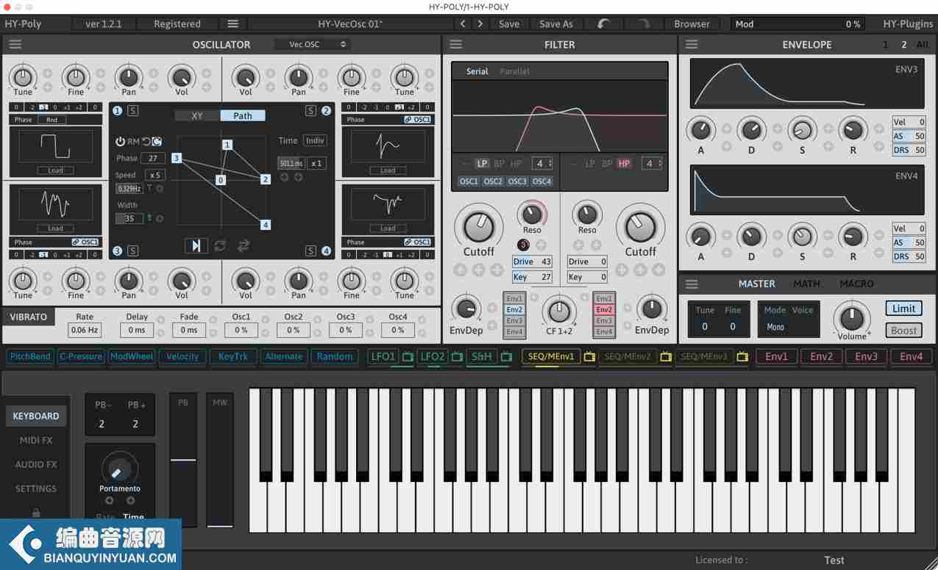This screenshot has height=570, width=938.
Task: Click the MW mod wheel slider
Action: point(220,461)
